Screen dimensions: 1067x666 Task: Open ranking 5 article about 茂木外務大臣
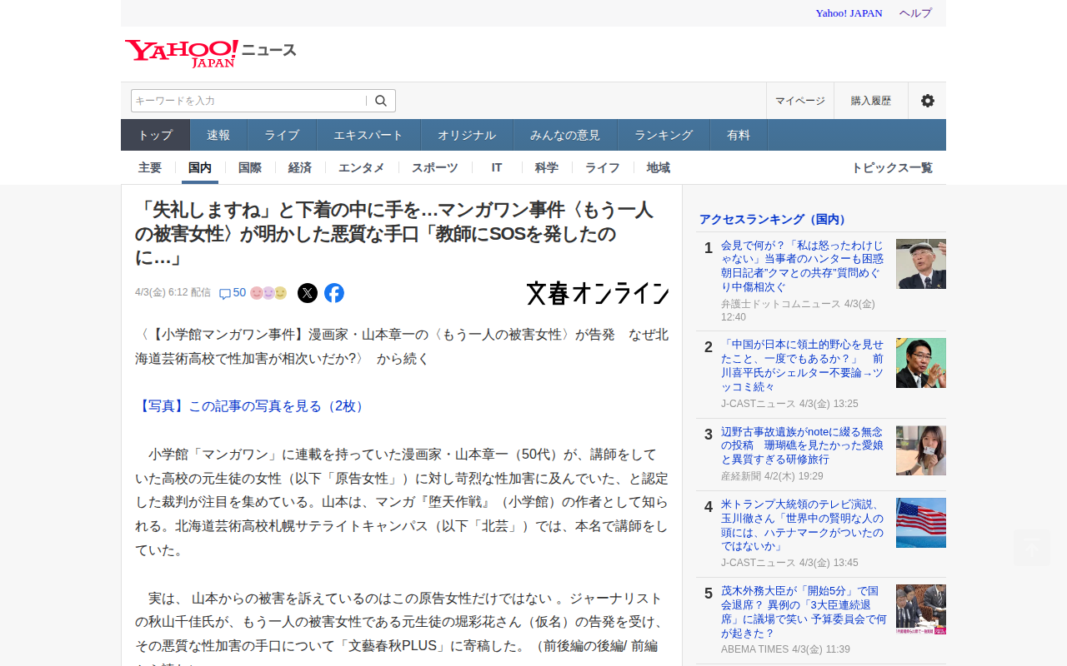(804, 612)
